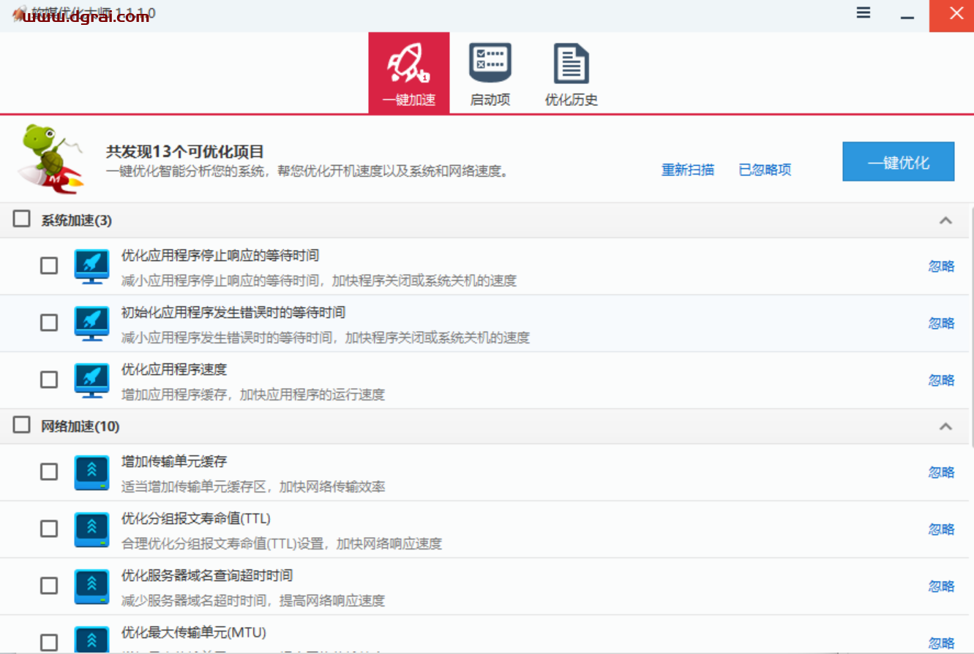Check the 增加传输单元缓存 item checkbox
The width and height of the screenshot is (974, 654).
48,471
